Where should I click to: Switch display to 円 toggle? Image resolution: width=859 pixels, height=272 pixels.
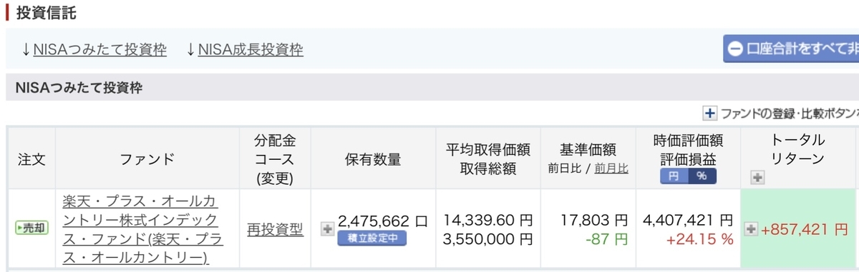click(674, 176)
